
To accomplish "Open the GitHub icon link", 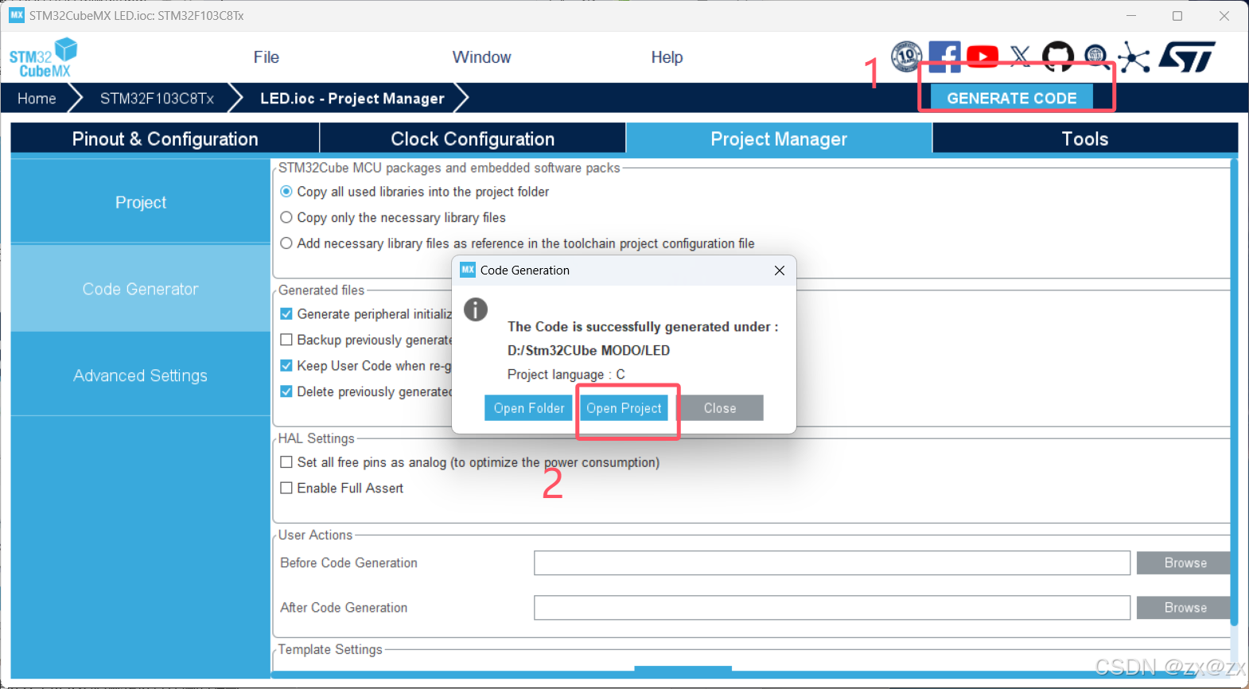I will click(x=1058, y=56).
